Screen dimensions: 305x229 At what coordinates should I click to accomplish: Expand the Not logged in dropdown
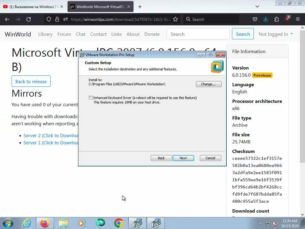[x=276, y=34]
